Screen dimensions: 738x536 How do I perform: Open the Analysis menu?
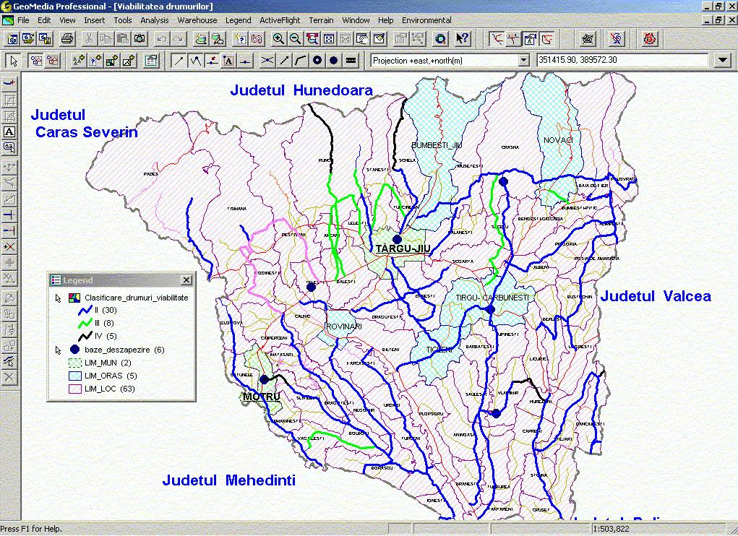pyautogui.click(x=155, y=20)
